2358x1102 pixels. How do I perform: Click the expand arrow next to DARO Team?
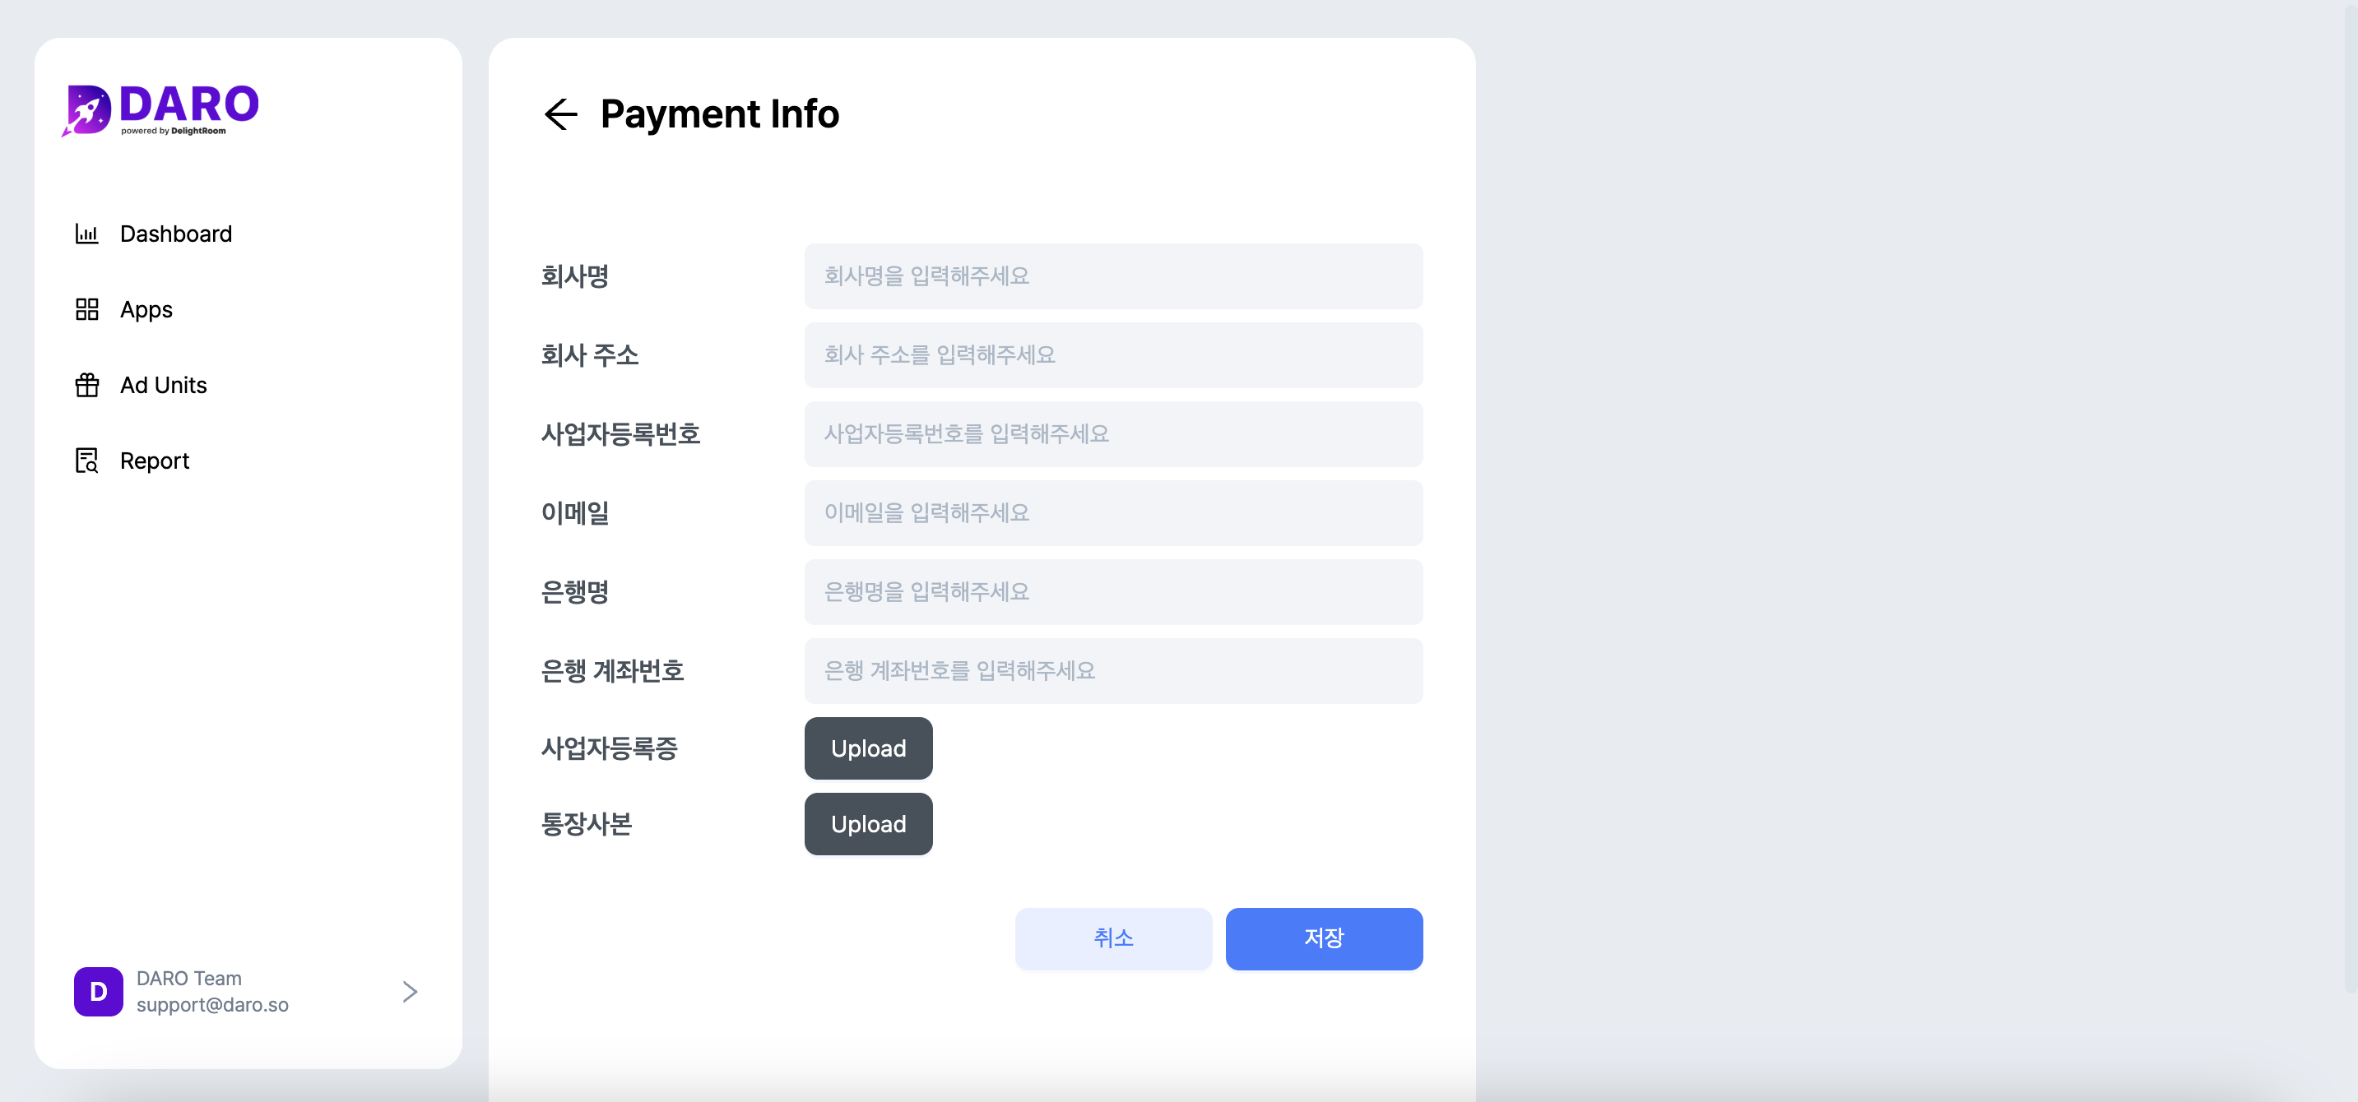click(411, 991)
